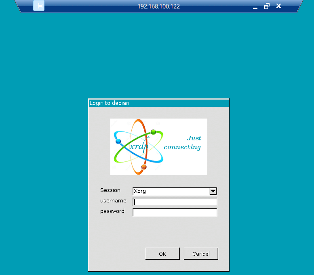Click the 192.168.100.122 connection bar title
The width and height of the screenshot is (314, 275).
158,6
